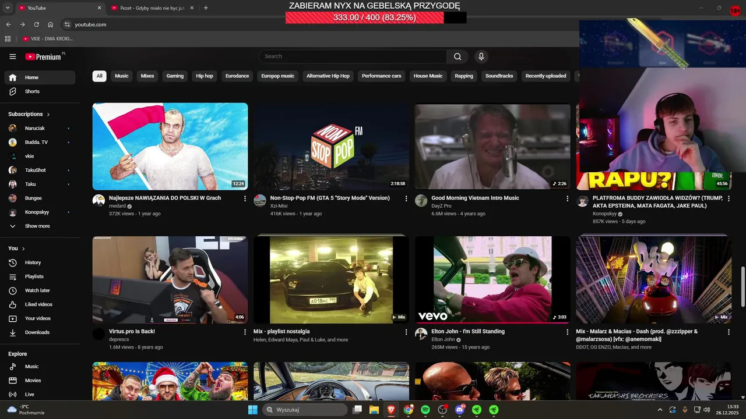This screenshot has height=419, width=746.
Task: Click the Windows taskbar search box
Action: (305, 410)
